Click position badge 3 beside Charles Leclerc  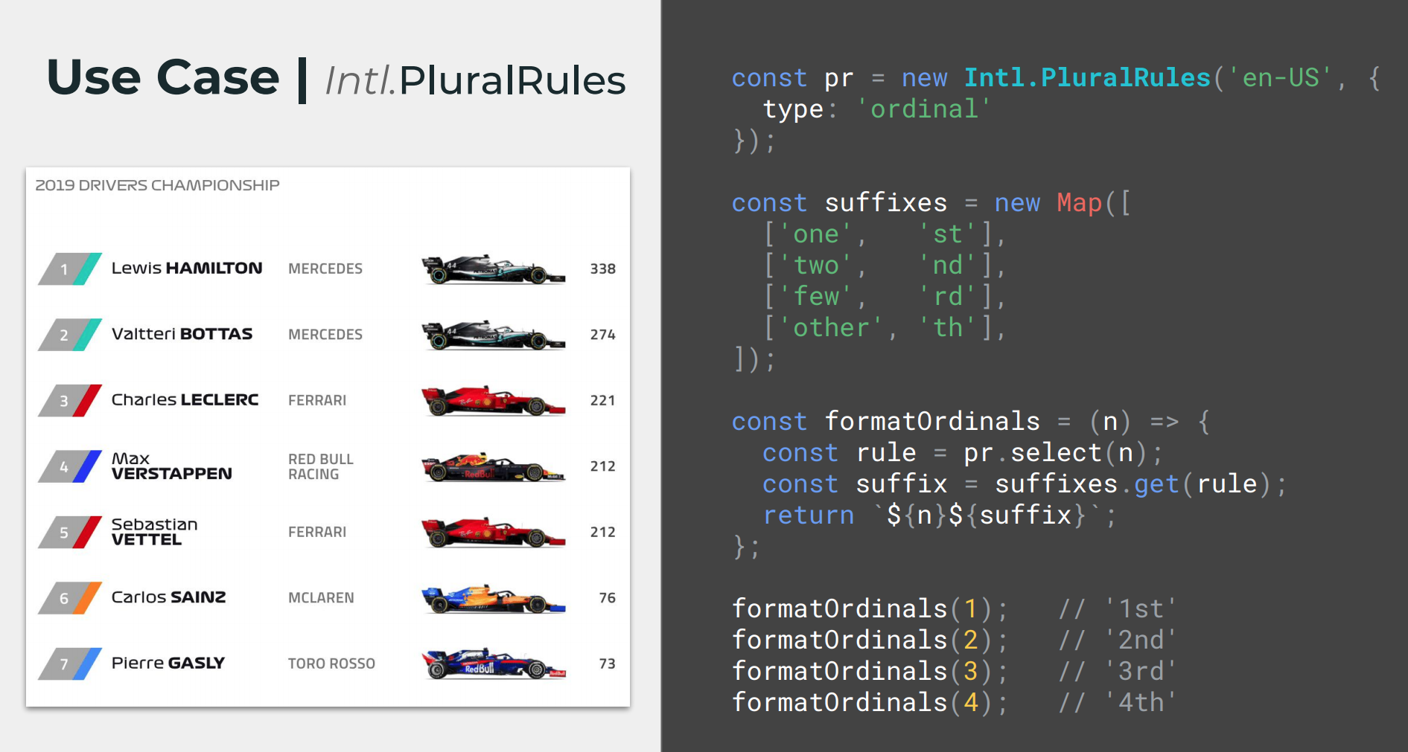click(x=70, y=401)
